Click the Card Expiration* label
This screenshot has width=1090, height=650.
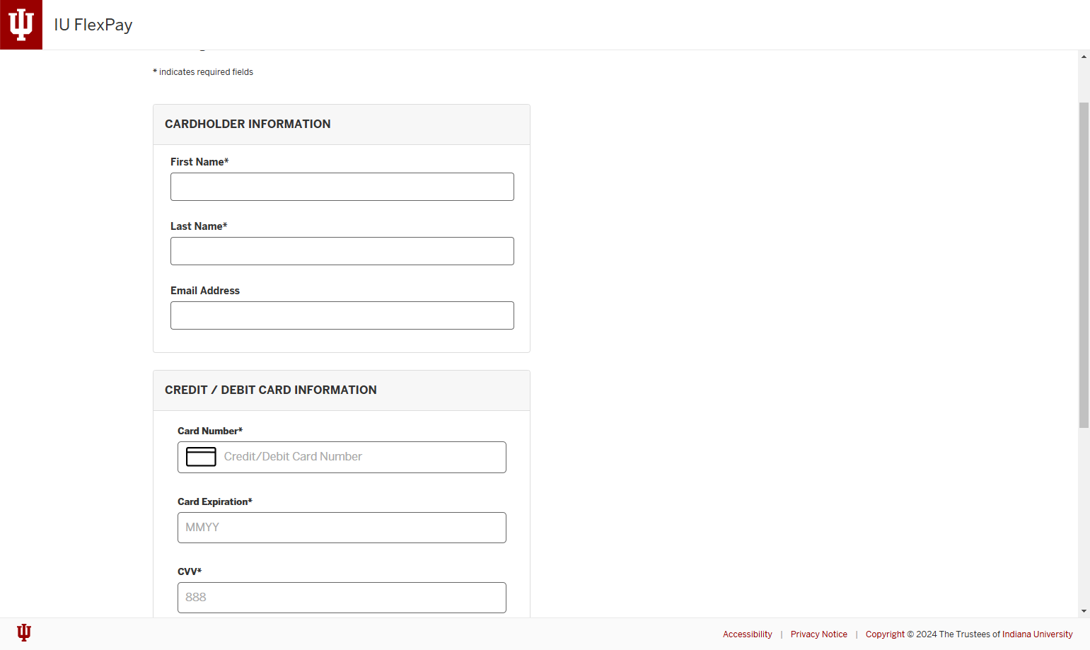pyautogui.click(x=215, y=501)
